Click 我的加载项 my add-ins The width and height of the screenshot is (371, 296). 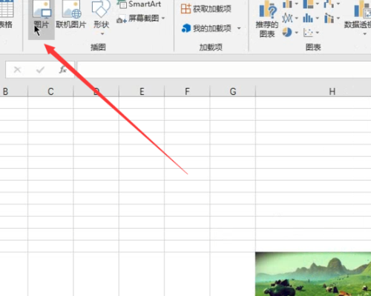tap(207, 28)
